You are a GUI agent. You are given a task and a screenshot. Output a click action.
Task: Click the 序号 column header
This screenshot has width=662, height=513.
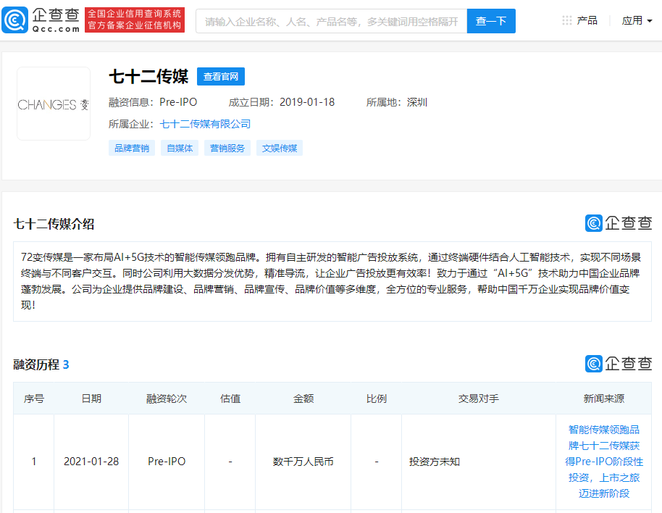click(34, 399)
